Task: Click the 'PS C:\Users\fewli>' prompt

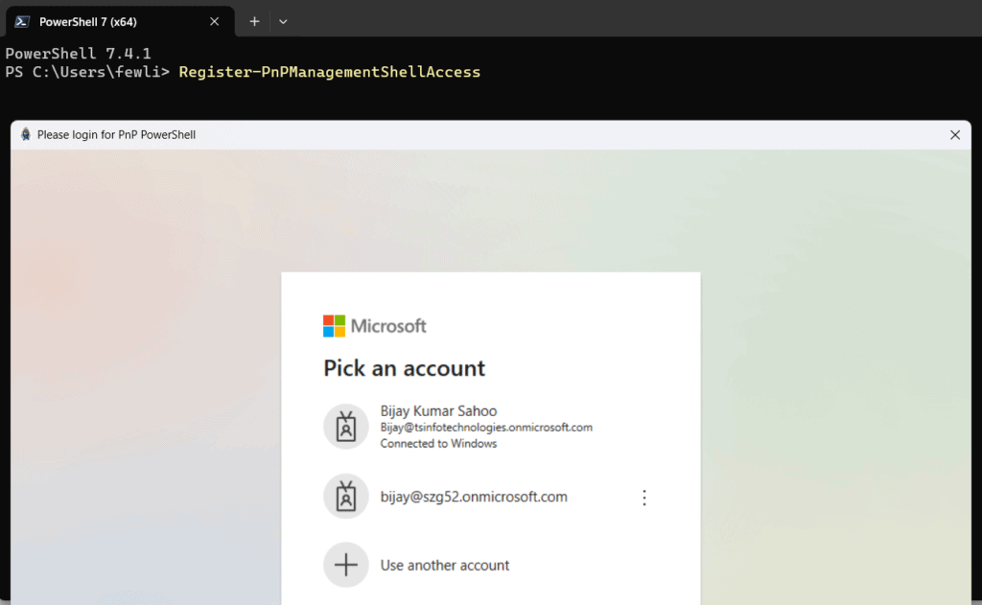Action: (87, 72)
